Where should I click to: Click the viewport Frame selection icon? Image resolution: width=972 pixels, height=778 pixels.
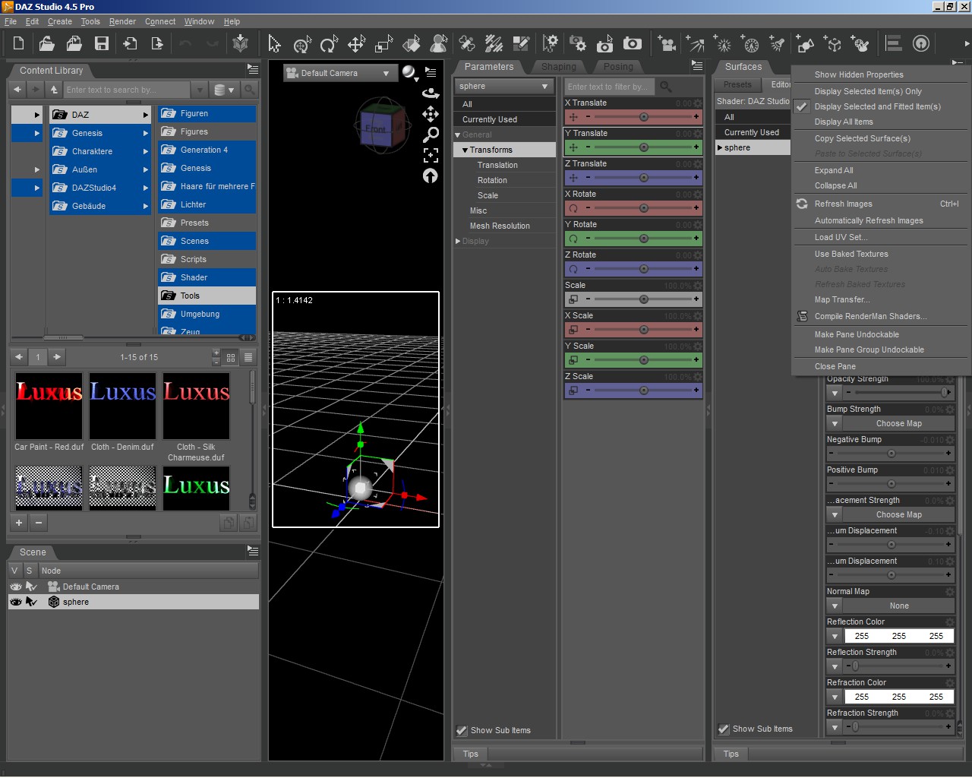tap(431, 156)
